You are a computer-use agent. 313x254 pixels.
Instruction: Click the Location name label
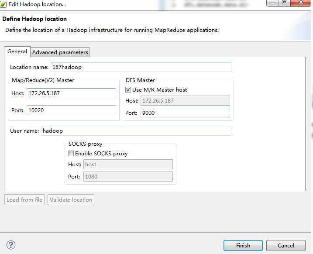click(29, 67)
